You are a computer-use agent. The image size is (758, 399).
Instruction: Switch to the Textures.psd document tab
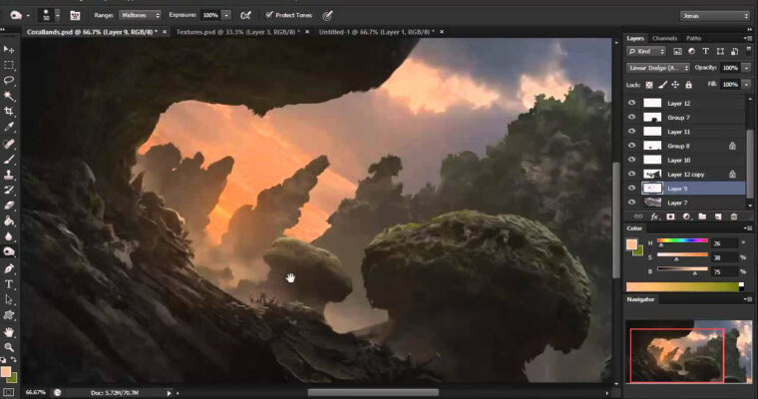[x=237, y=32]
